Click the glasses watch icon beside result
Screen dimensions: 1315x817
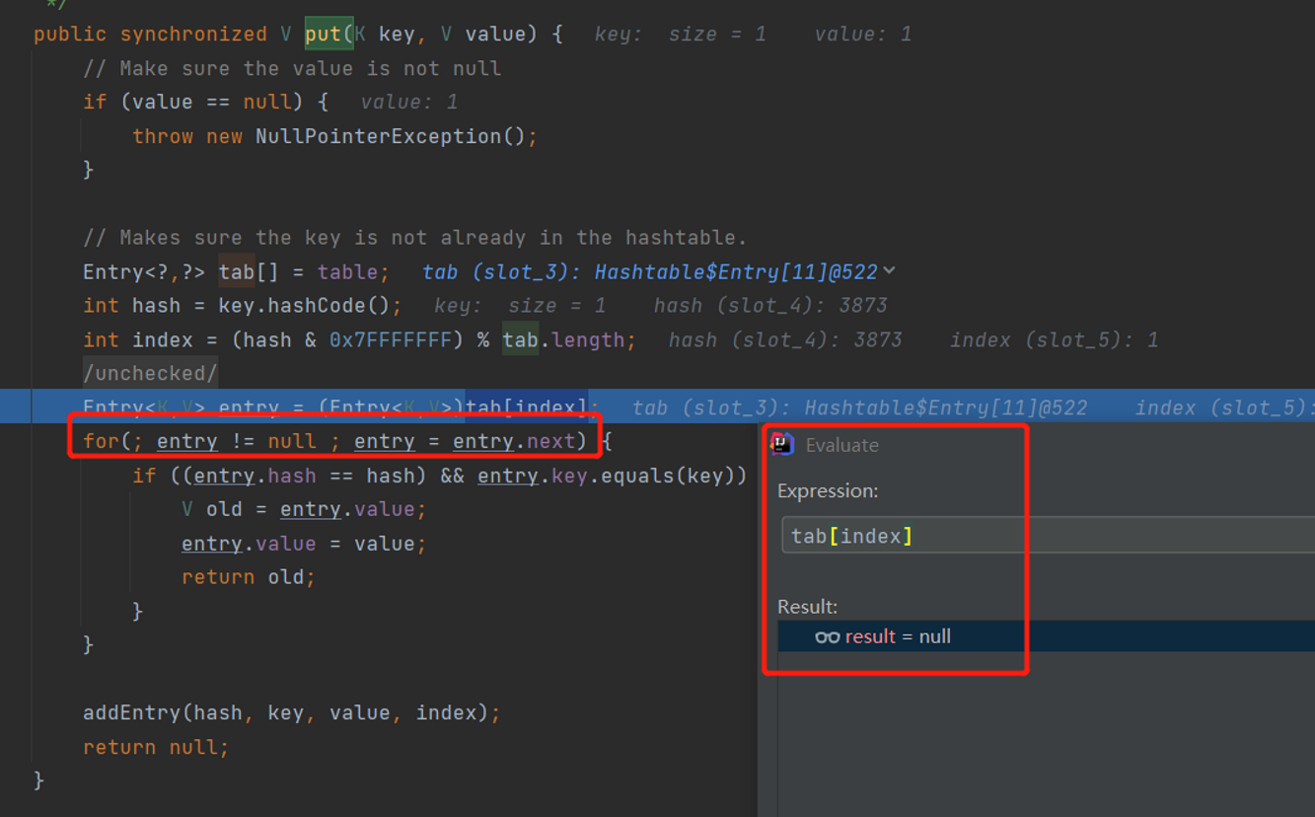point(827,637)
